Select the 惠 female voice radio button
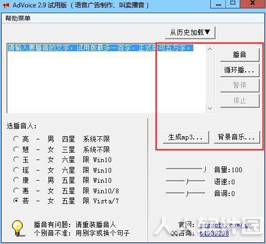This screenshot has width=266, height=244. (x=16, y=191)
